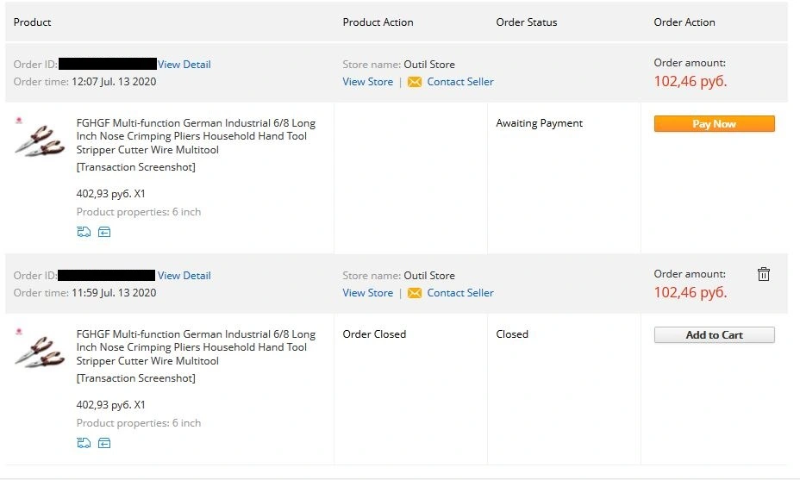Image resolution: width=800 pixels, height=480 pixels.
Task: Click Transaction Screenshot in the Closed order
Action: coord(135,378)
